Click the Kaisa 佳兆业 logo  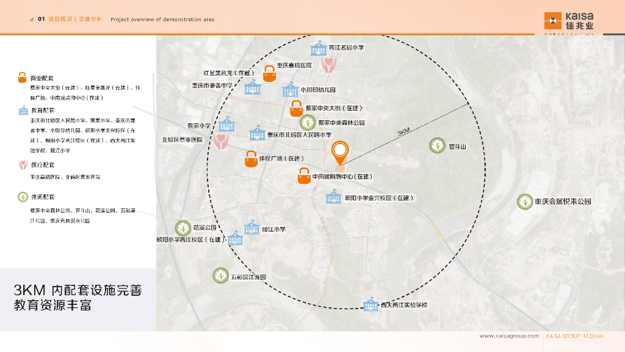pos(569,21)
